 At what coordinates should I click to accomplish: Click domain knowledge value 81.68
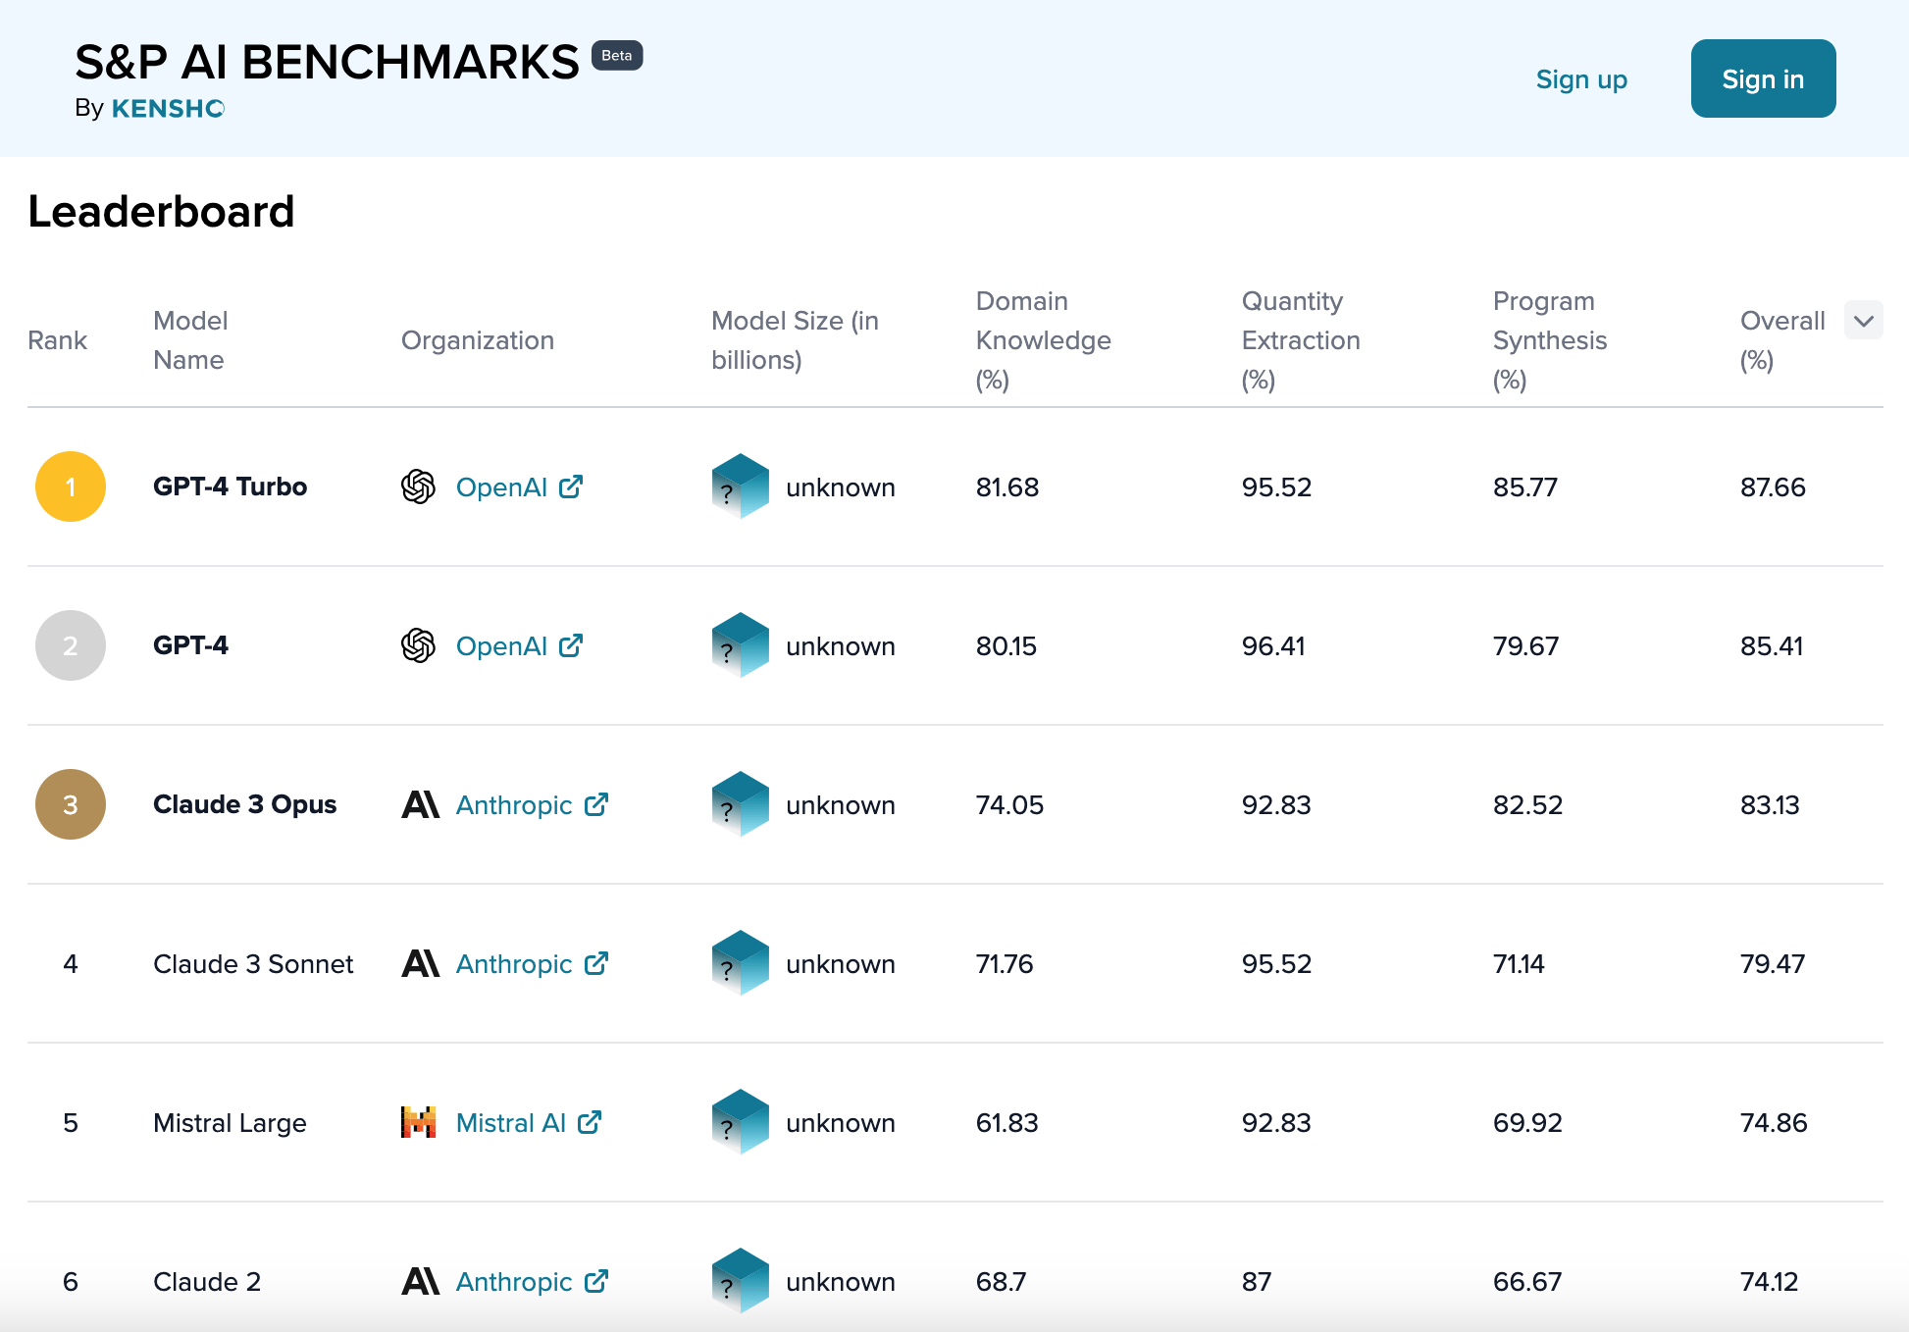1007,487
